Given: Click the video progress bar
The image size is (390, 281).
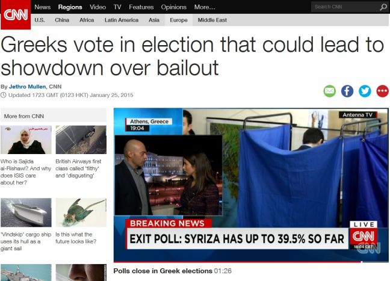Looking at the screenshot, I should pyautogui.click(x=251, y=262).
